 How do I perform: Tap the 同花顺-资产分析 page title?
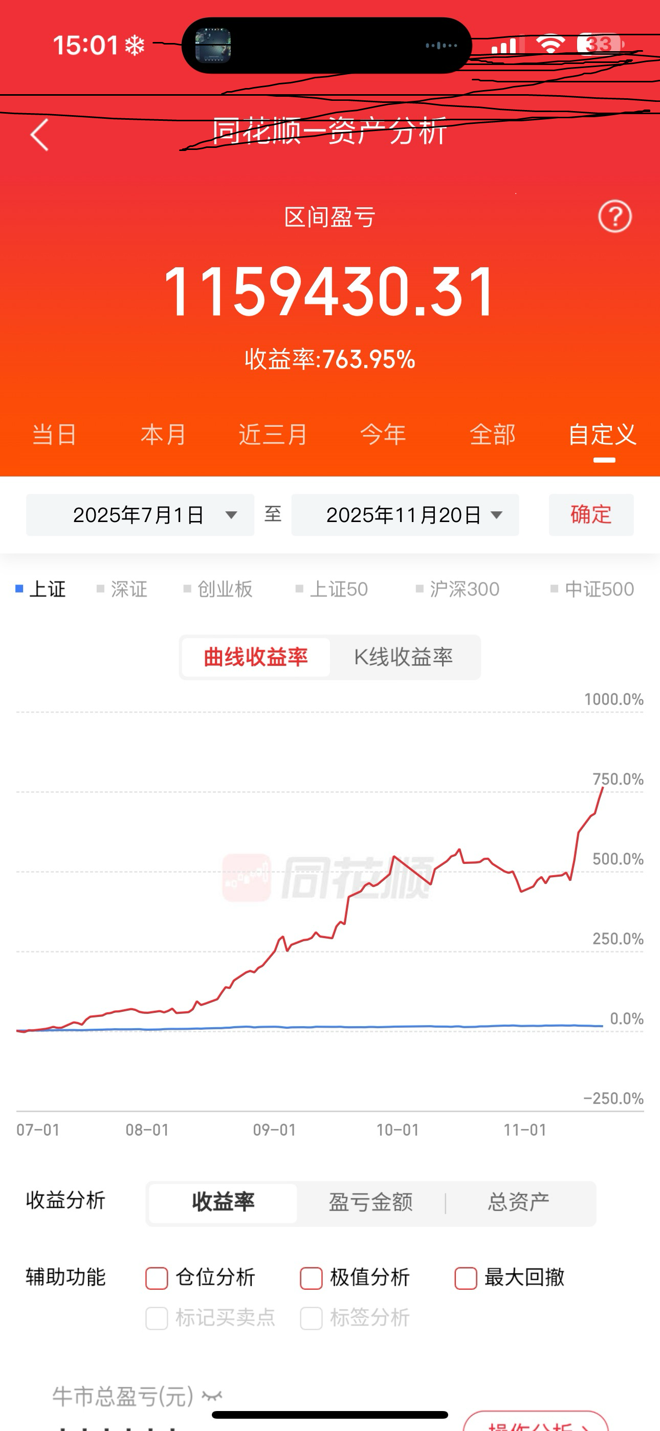(330, 131)
